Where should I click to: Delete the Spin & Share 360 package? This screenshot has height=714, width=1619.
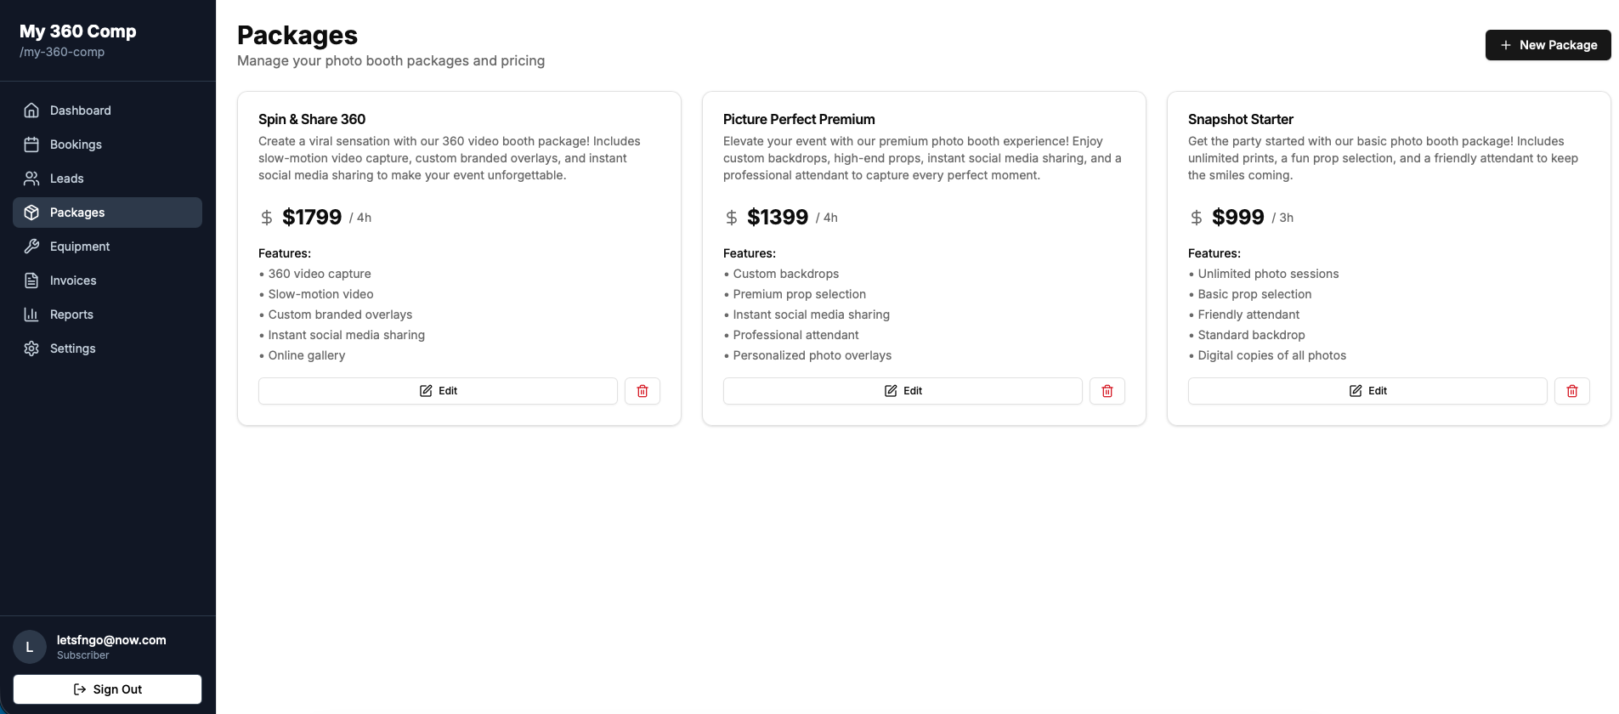pyautogui.click(x=643, y=391)
